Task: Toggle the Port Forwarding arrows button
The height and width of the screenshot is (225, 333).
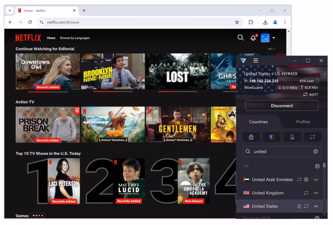Action: (312, 137)
